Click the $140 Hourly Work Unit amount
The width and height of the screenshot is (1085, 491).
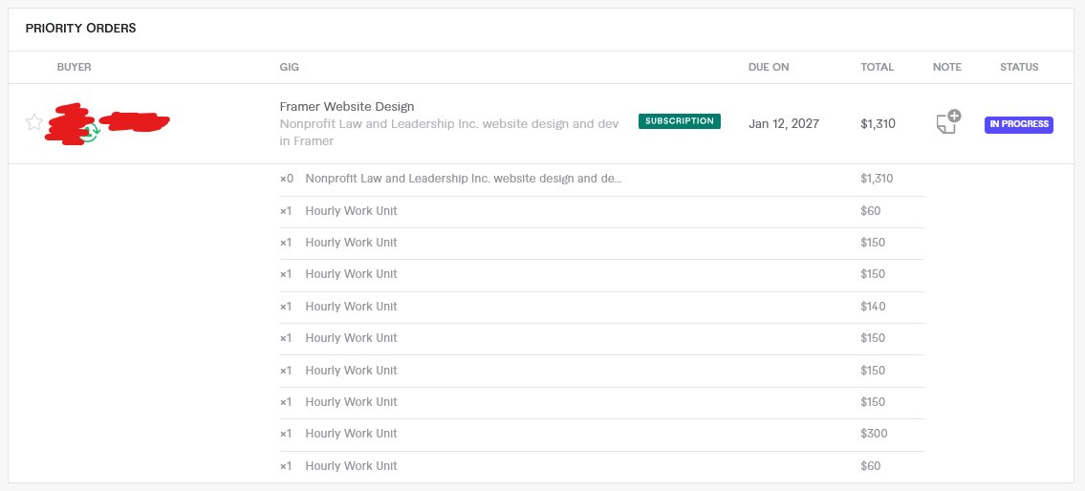[x=873, y=307]
